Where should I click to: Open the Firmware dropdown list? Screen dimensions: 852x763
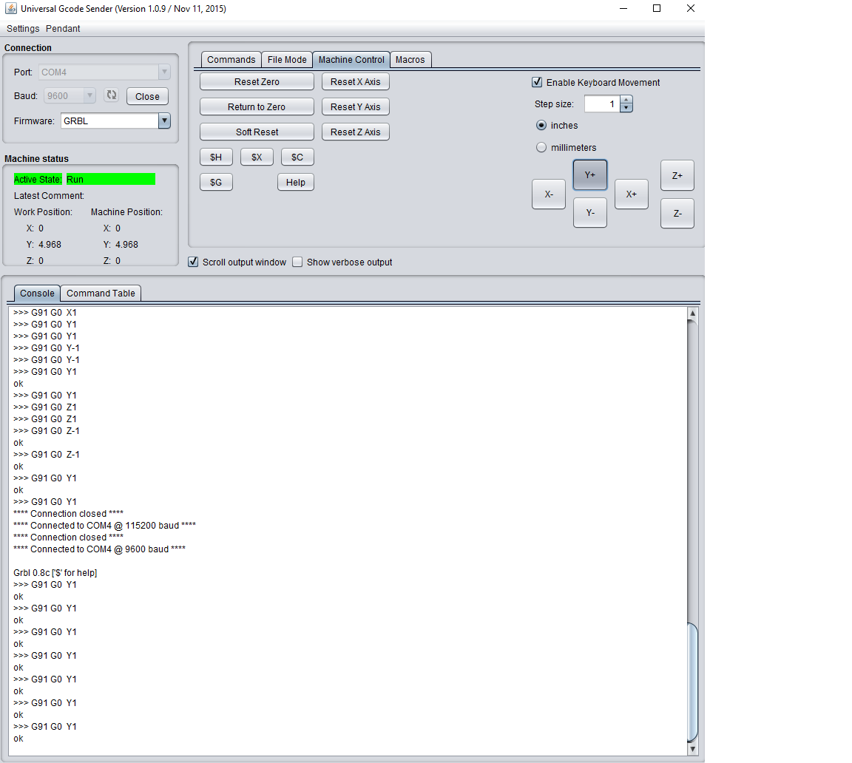click(164, 121)
